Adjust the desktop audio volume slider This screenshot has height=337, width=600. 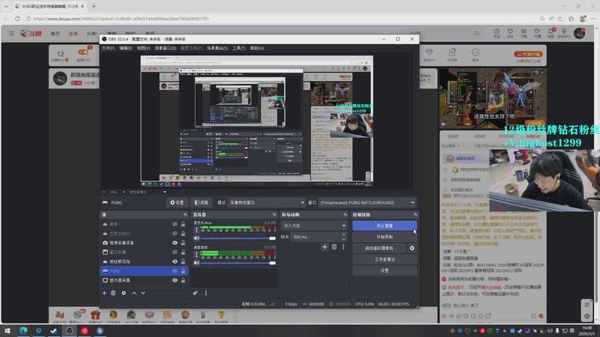(x=238, y=263)
